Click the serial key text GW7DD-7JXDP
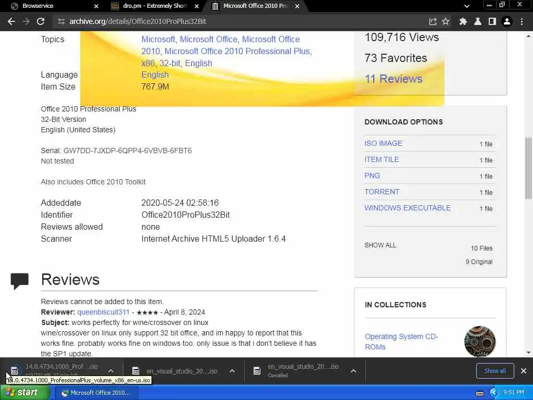The width and height of the screenshot is (533, 400). tap(128, 151)
